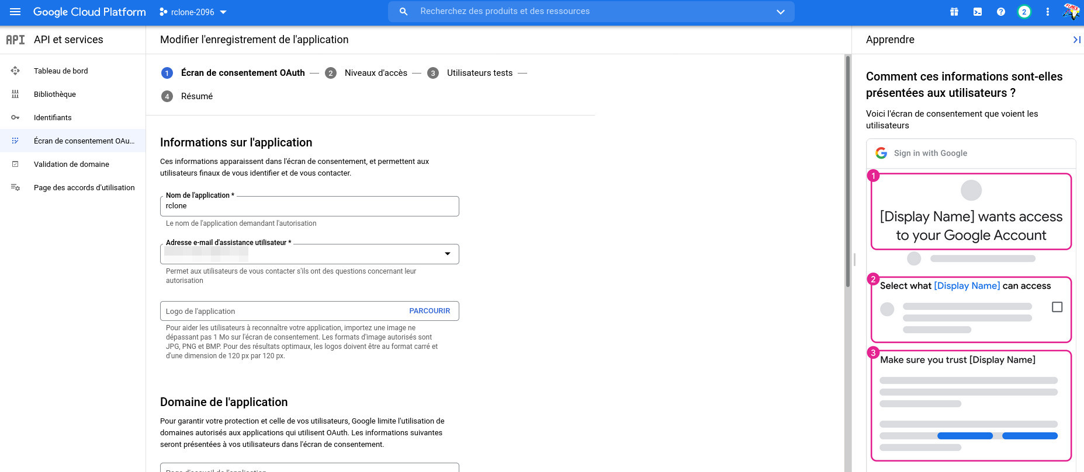Click the accords d'utilisation settings icon
The width and height of the screenshot is (1084, 472).
coord(15,187)
